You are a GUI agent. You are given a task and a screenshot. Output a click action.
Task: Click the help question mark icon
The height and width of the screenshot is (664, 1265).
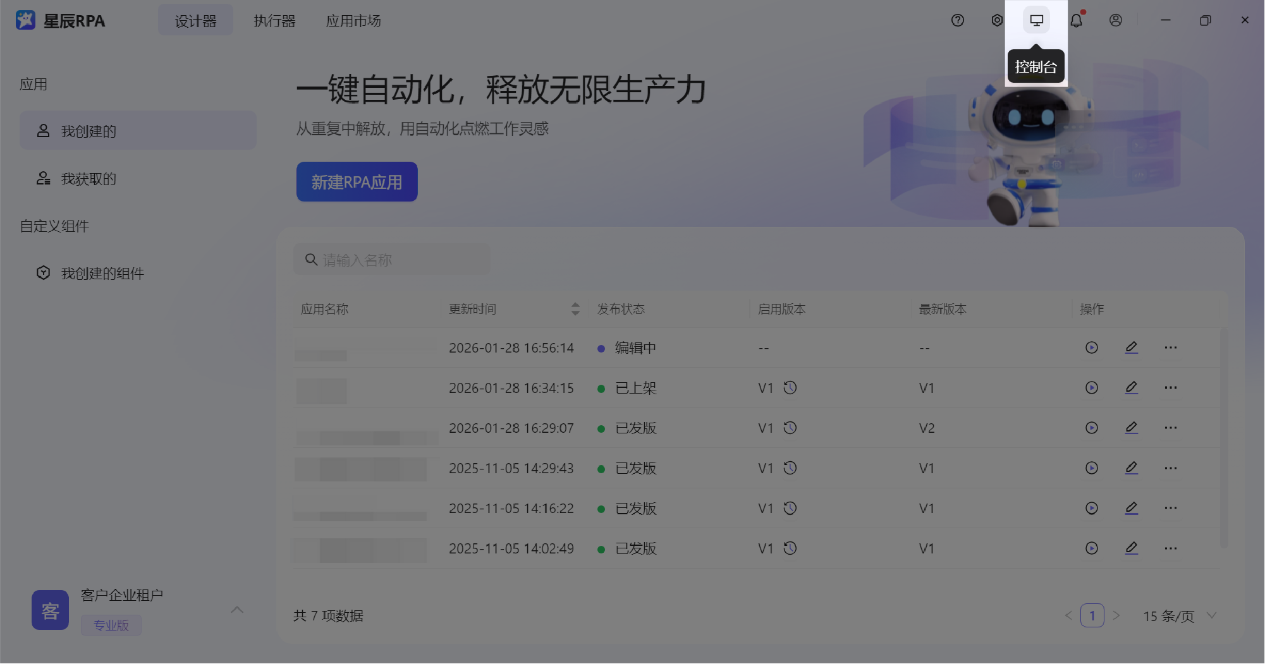(958, 20)
